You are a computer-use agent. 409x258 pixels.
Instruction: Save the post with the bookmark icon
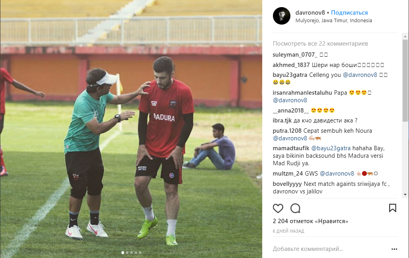pyautogui.click(x=393, y=208)
